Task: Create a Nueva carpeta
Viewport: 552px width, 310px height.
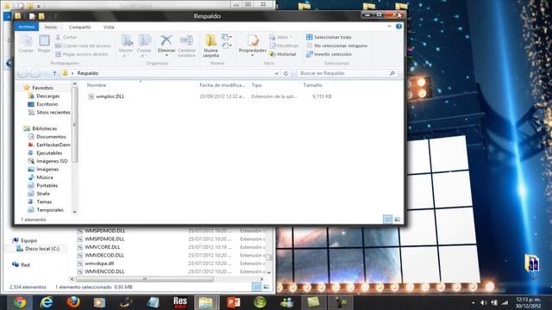Action: point(210,46)
